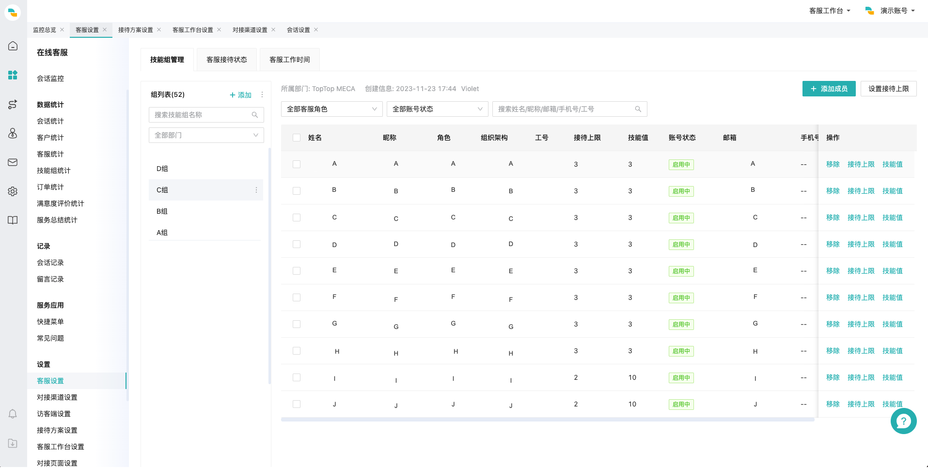
Task: Open the routing flow sidebar icon
Action: 13,104
